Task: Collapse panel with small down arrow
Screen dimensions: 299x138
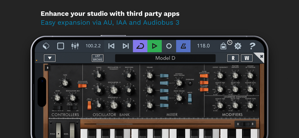Action: [48, 68]
